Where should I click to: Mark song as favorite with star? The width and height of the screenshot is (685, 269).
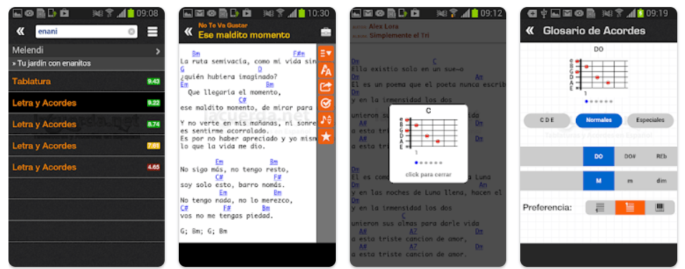click(x=325, y=136)
